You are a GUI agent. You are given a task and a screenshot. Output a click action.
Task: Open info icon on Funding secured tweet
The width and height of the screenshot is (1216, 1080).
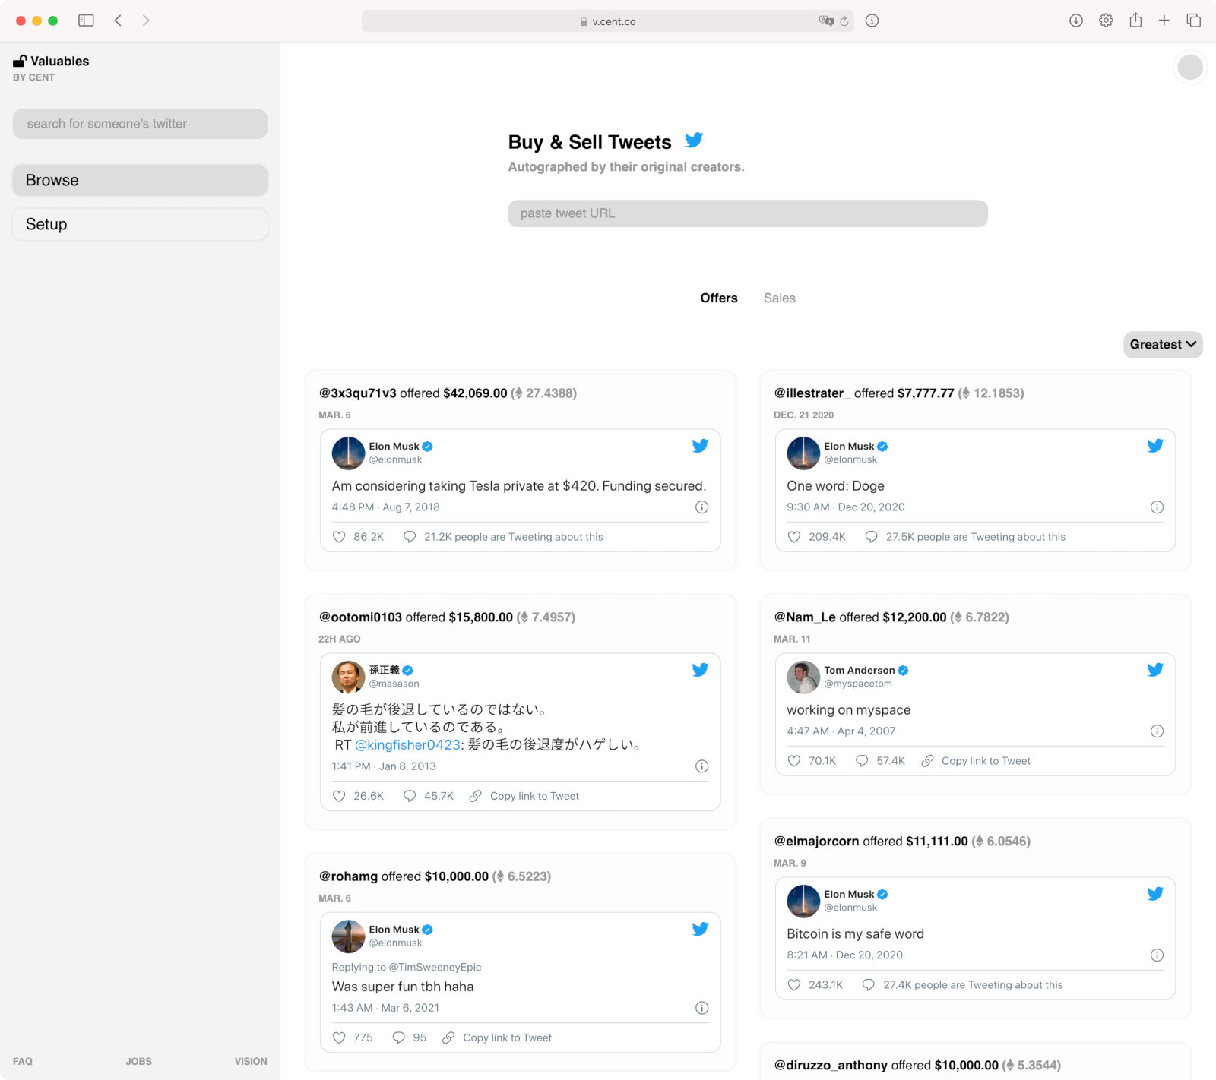[702, 507]
